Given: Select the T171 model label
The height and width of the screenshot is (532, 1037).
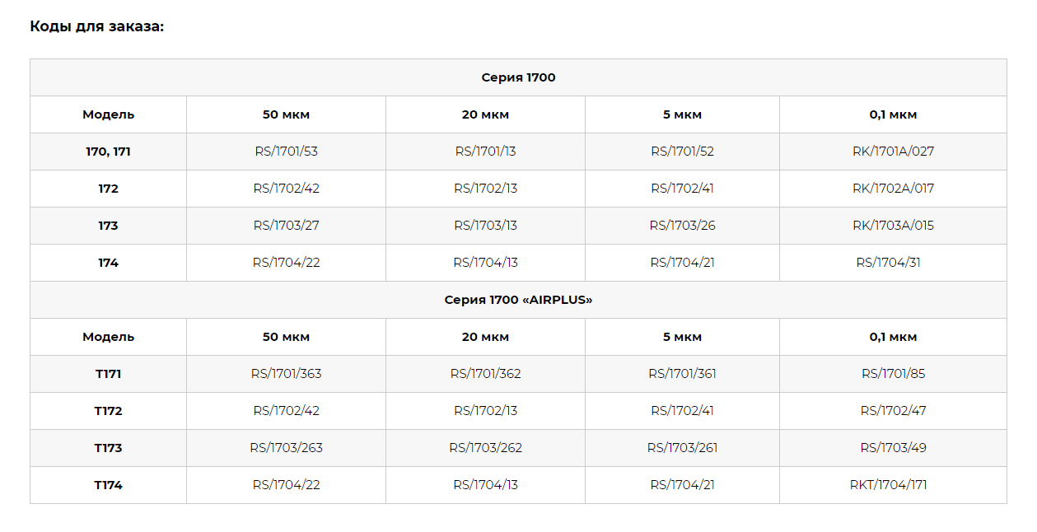Looking at the screenshot, I should tap(108, 374).
